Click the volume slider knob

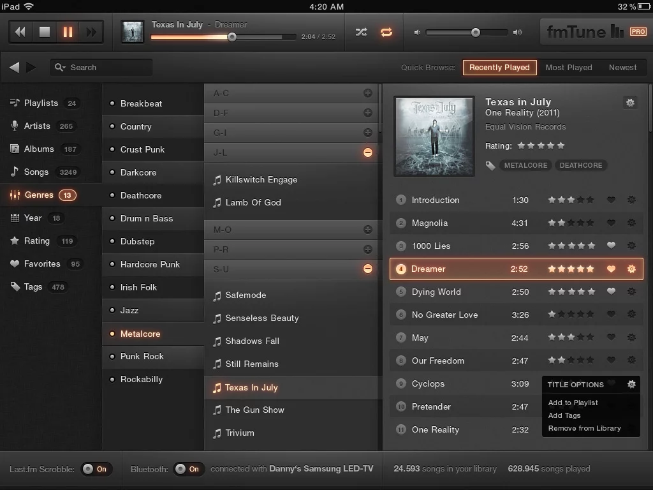[476, 33]
